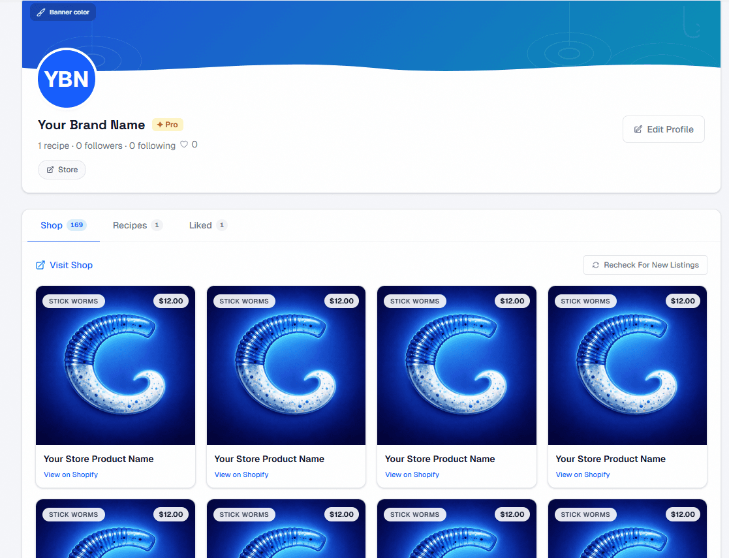Click View on Shopify for second product
The image size is (729, 558).
click(x=241, y=474)
